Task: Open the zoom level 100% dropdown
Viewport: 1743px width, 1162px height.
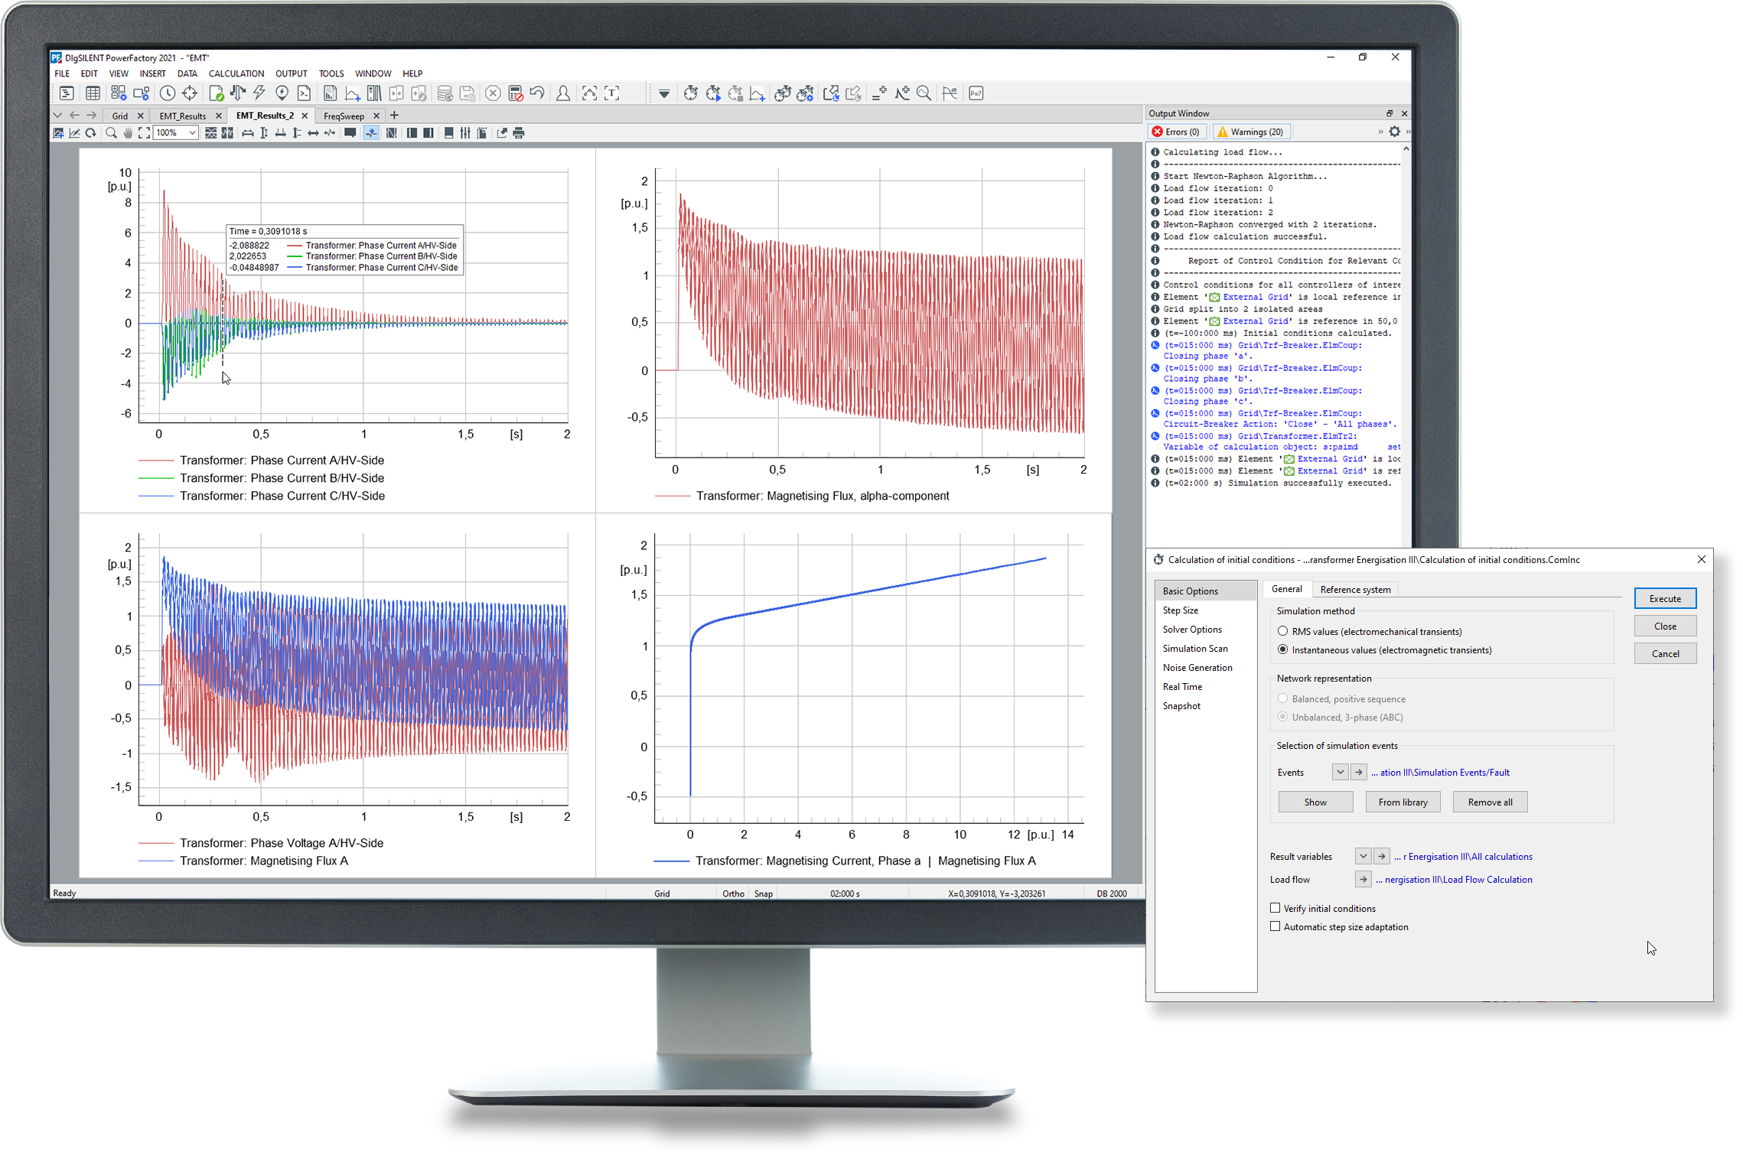Action: click(x=192, y=133)
